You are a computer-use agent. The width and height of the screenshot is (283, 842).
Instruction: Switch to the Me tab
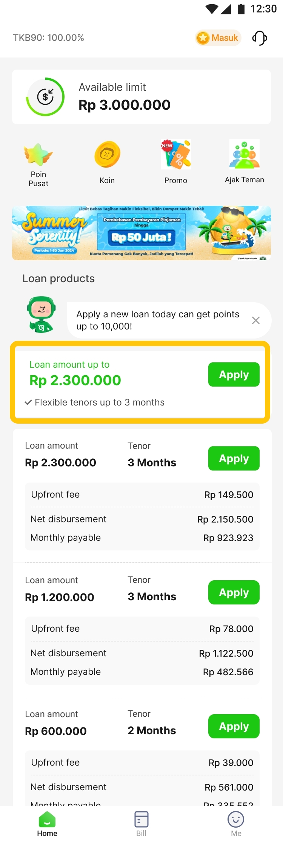tap(236, 823)
